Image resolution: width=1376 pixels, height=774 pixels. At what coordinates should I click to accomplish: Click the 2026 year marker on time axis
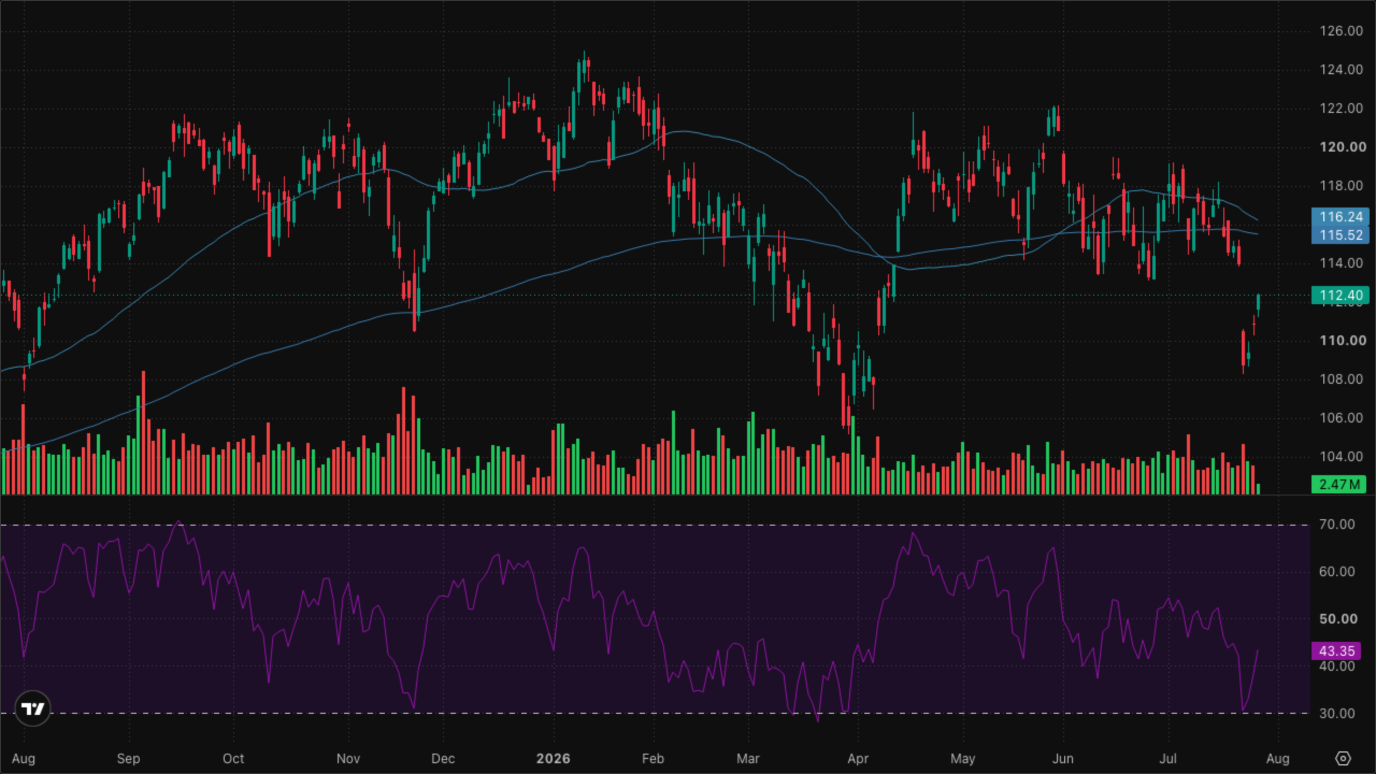(553, 758)
